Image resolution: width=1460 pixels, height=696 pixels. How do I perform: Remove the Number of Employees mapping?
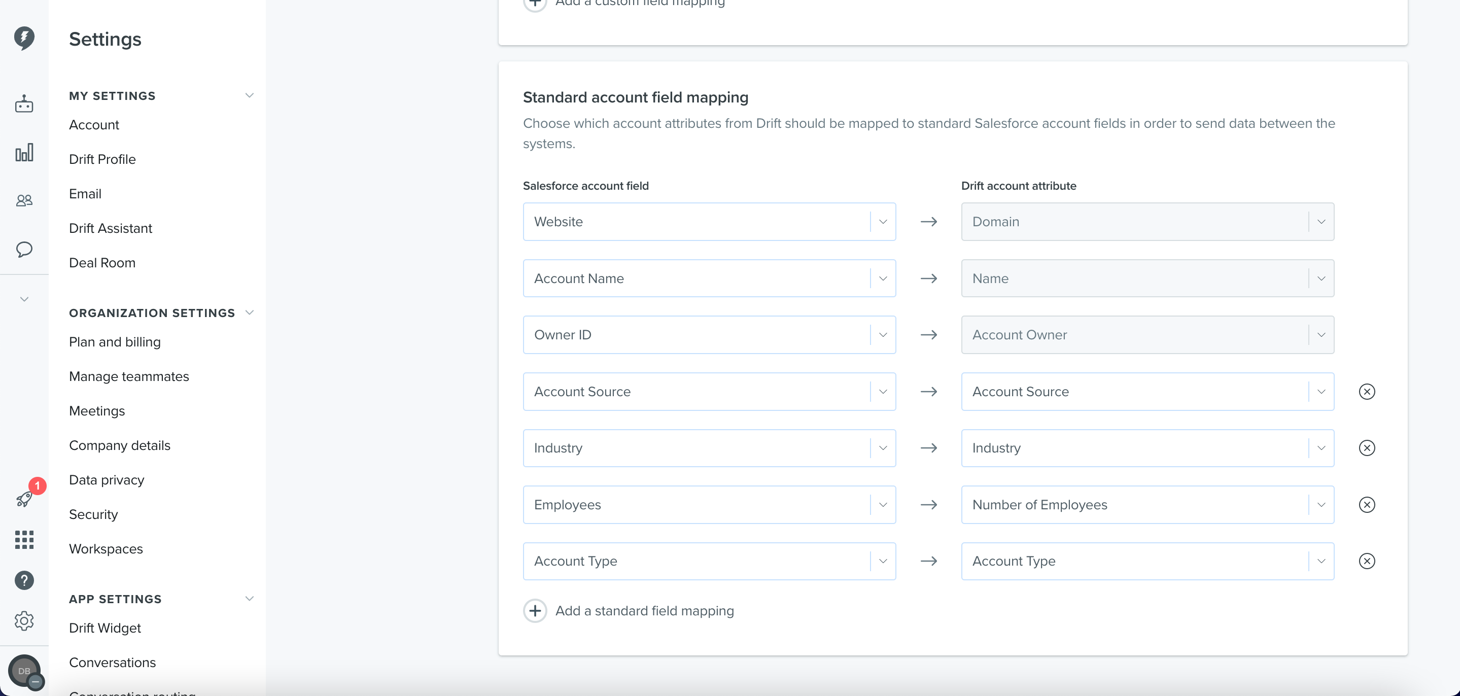(x=1367, y=504)
